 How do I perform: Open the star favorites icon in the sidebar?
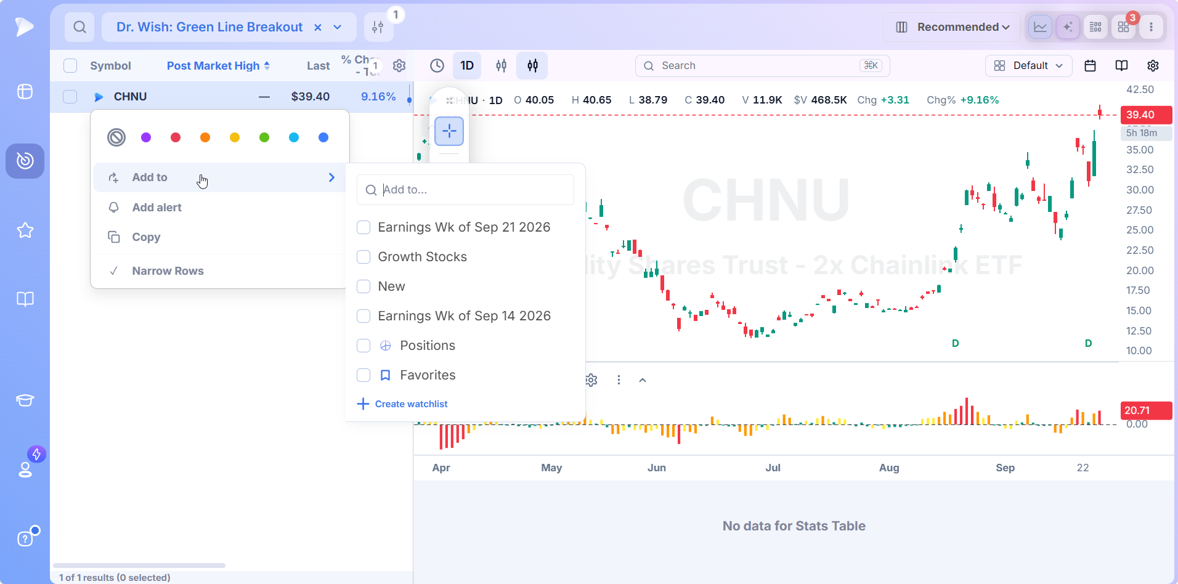coord(25,230)
